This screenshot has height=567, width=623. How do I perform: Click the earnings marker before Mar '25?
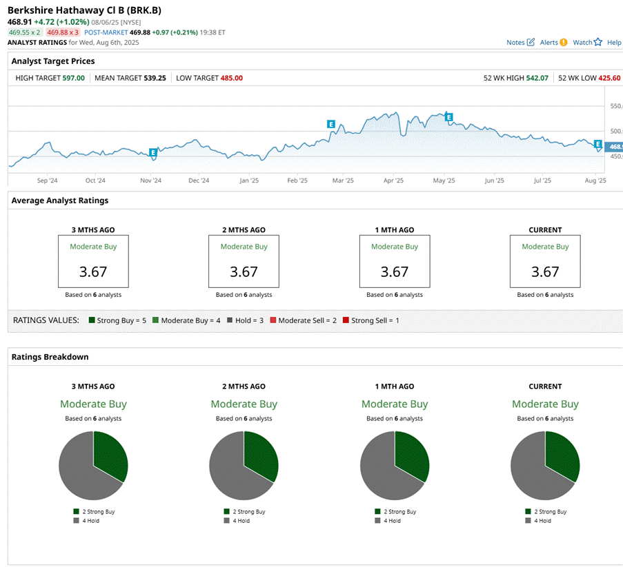(331, 124)
